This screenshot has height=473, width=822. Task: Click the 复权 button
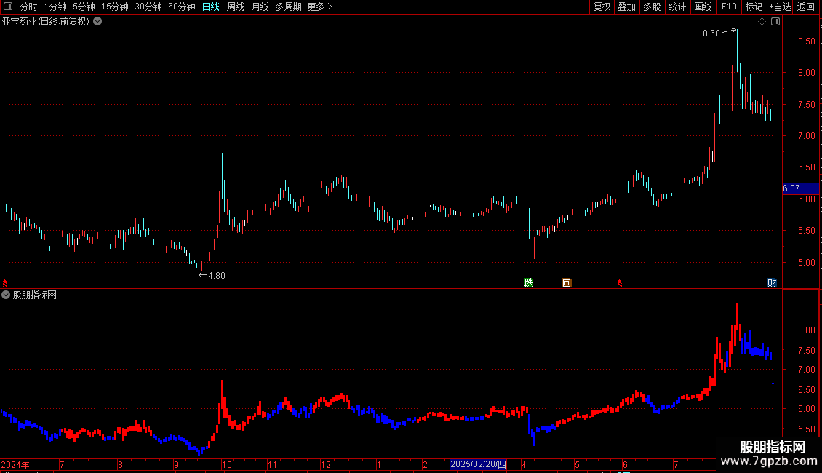[x=602, y=7]
